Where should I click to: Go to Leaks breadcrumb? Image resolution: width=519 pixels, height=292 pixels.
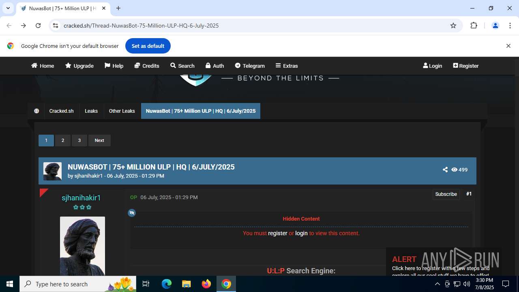(91, 111)
